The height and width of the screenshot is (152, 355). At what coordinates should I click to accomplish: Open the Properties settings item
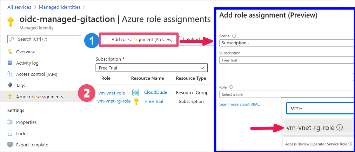click(26, 122)
